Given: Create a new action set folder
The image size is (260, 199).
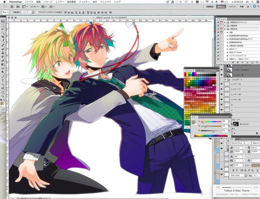Looking at the screenshot, I should point(247,63).
